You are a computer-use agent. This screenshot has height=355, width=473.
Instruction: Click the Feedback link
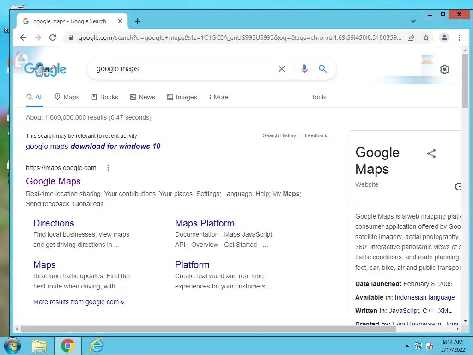pyautogui.click(x=316, y=135)
